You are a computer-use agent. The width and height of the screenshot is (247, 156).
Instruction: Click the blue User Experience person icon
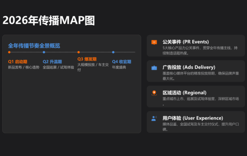(x=154, y=118)
